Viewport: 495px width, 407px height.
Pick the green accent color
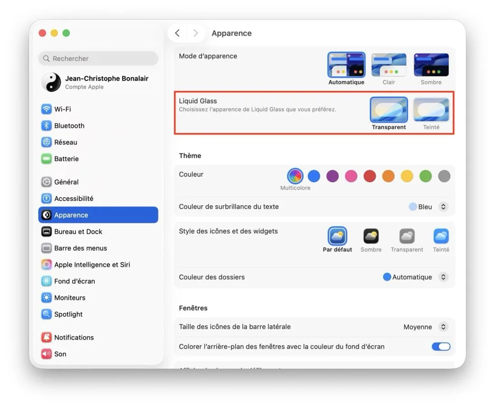click(x=425, y=176)
